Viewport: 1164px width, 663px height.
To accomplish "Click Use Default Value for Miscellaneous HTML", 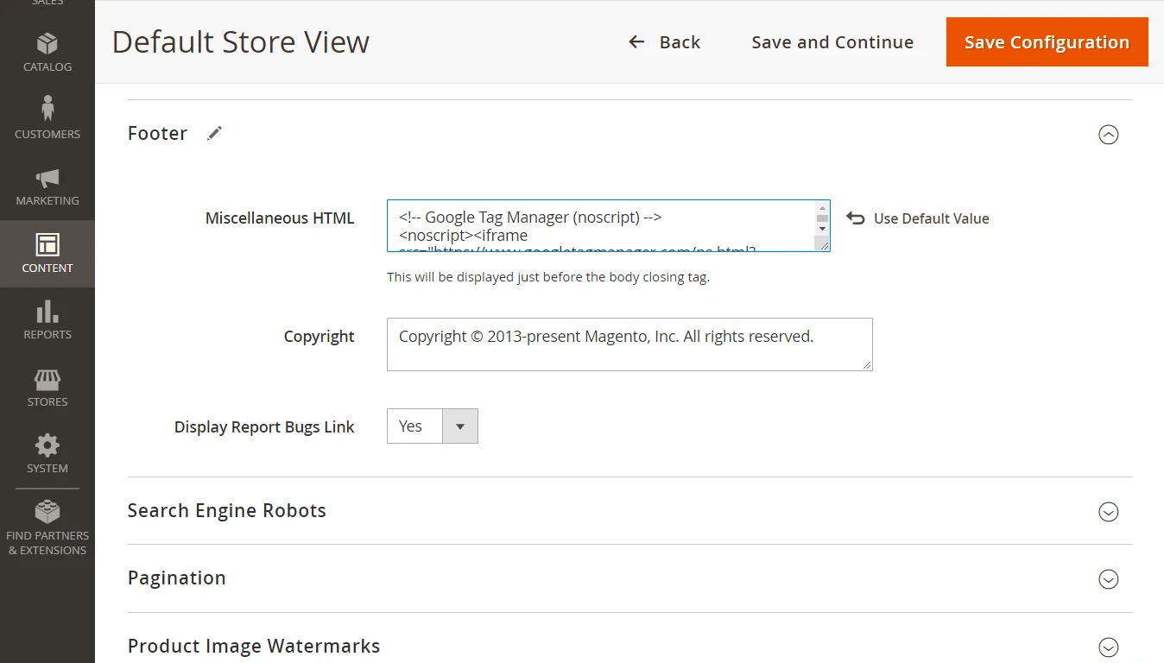I will [x=918, y=218].
